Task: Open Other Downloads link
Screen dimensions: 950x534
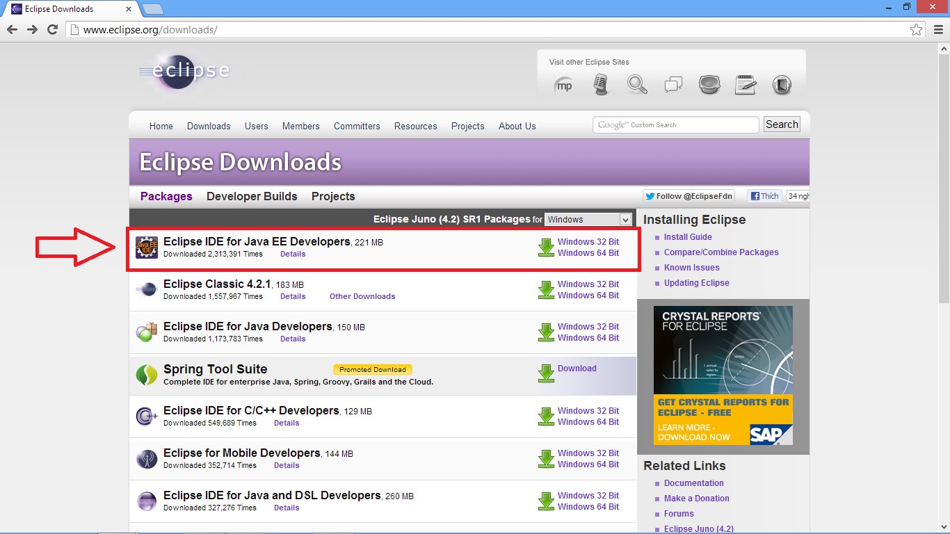Action: coord(362,296)
